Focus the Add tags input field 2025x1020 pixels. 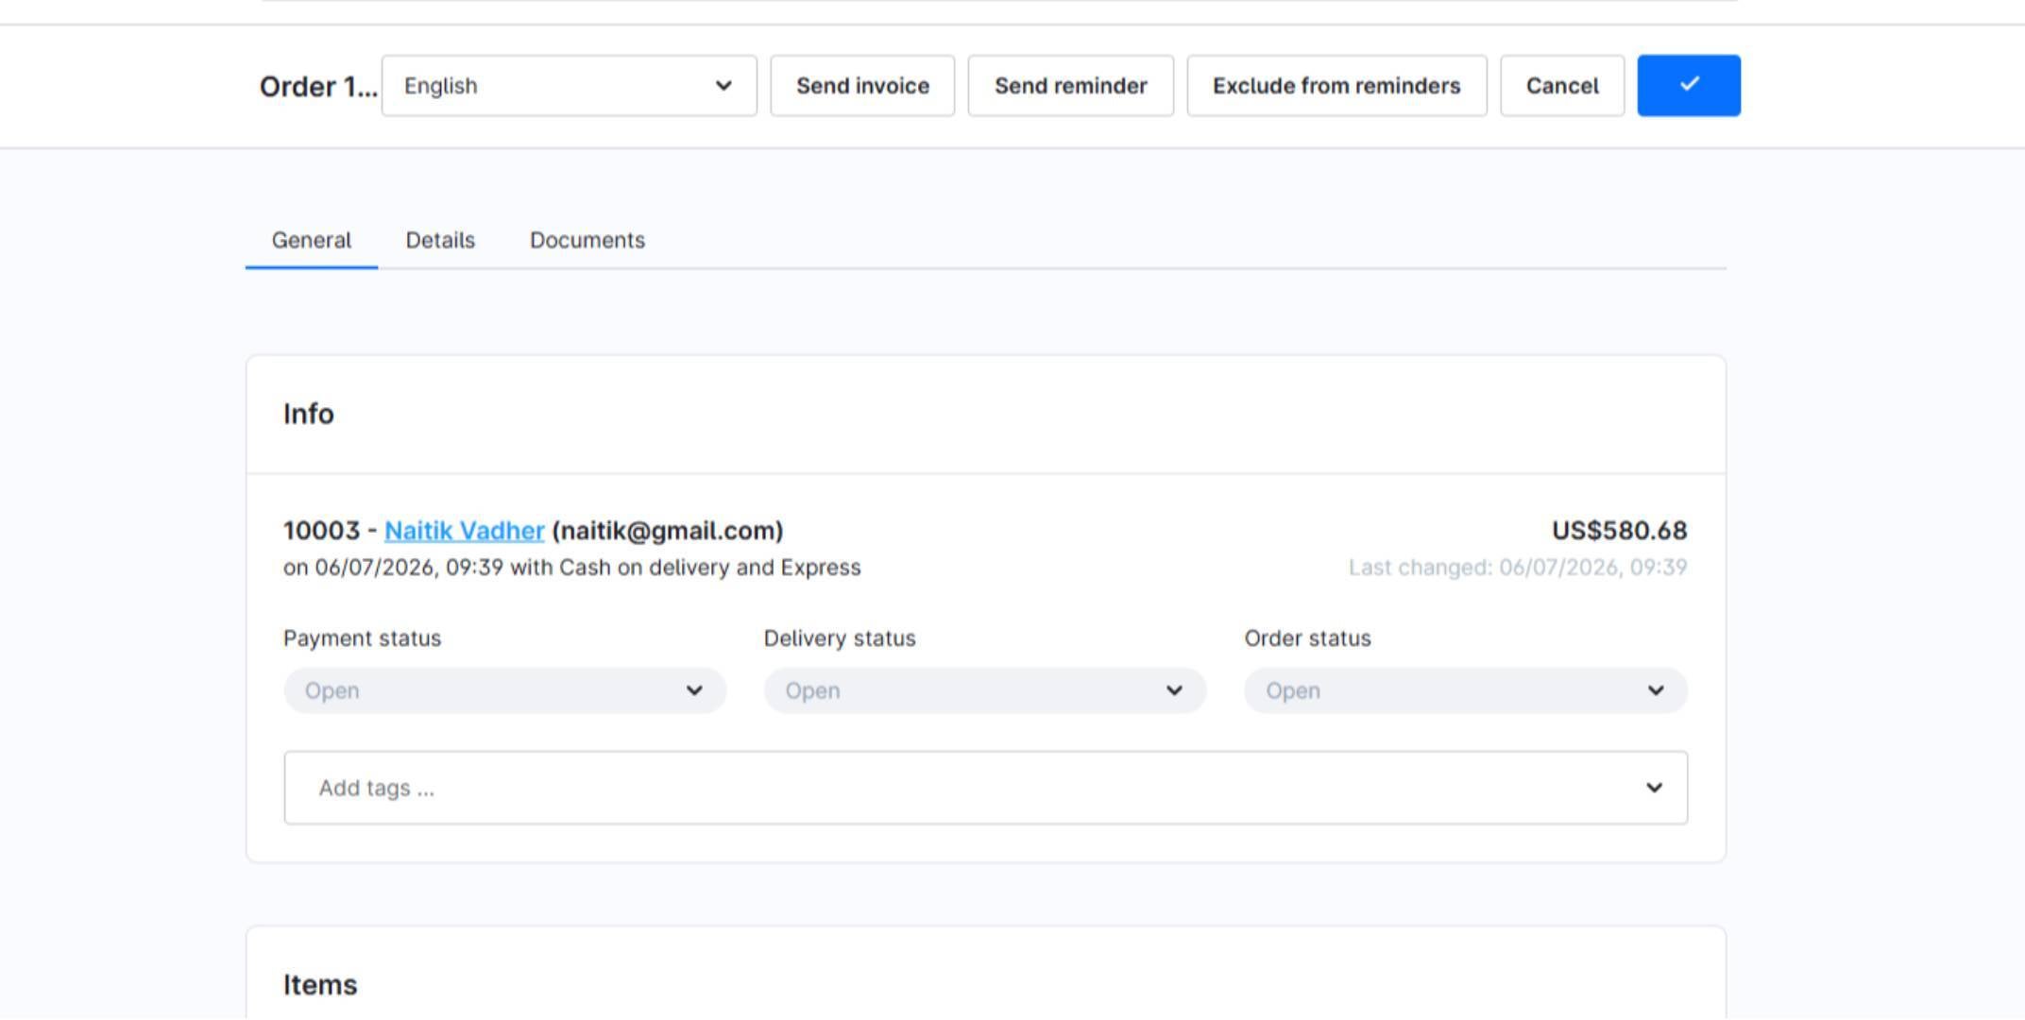click(x=963, y=788)
